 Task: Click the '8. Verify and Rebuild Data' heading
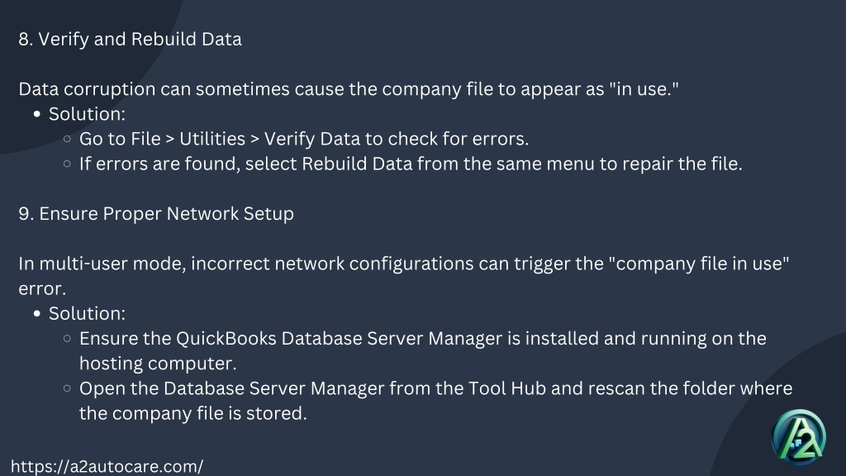click(130, 40)
